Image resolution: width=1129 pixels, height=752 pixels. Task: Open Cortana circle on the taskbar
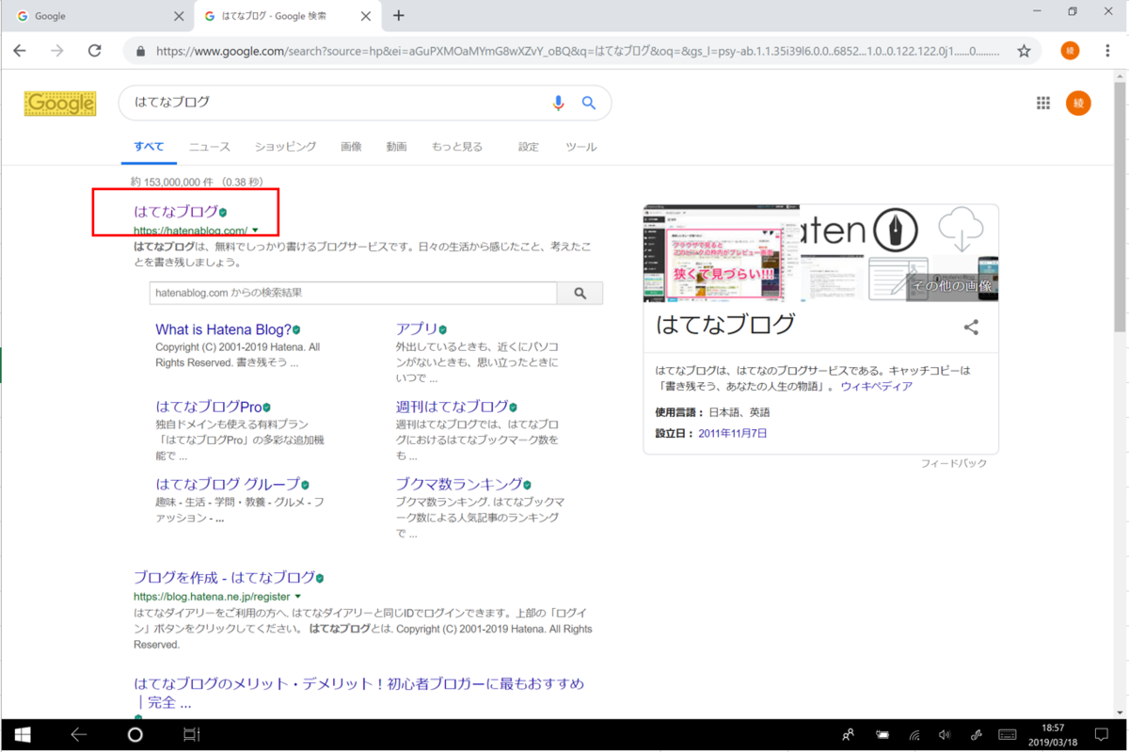(x=135, y=735)
